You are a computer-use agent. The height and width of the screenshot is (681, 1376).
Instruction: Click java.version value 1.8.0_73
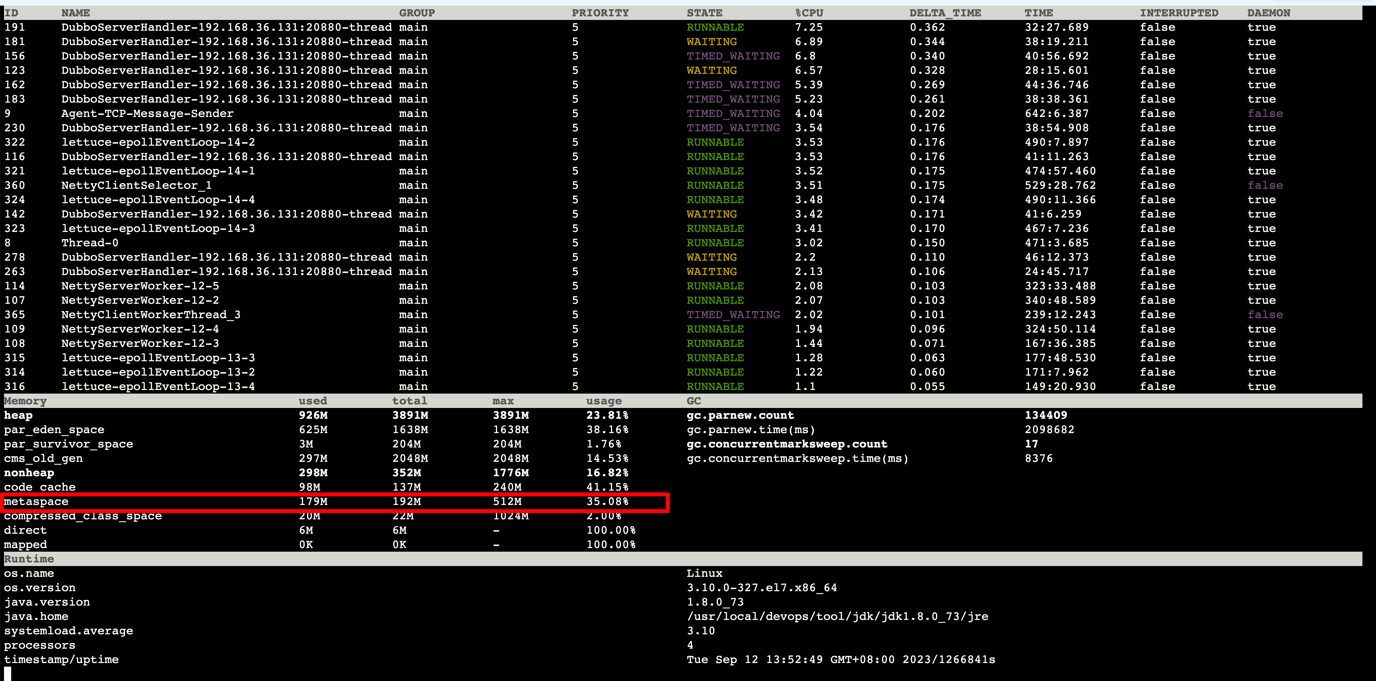pos(715,602)
